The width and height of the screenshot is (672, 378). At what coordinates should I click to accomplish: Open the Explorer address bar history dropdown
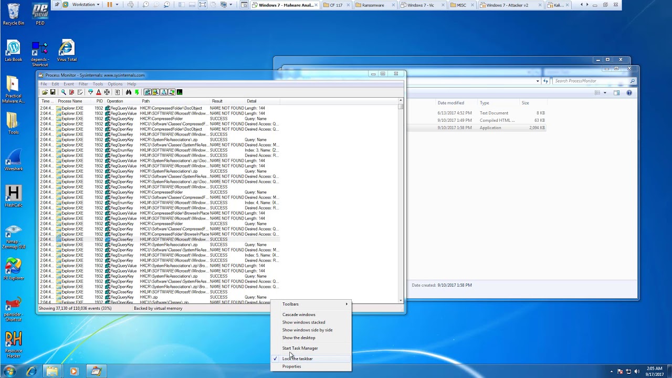[x=538, y=81]
